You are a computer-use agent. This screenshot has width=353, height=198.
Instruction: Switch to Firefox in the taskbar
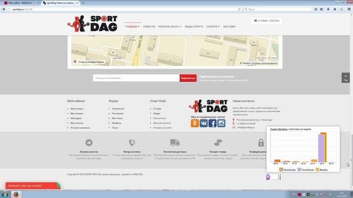16,194
